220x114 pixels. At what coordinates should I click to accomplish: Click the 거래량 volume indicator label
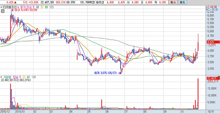click(x=7, y=77)
